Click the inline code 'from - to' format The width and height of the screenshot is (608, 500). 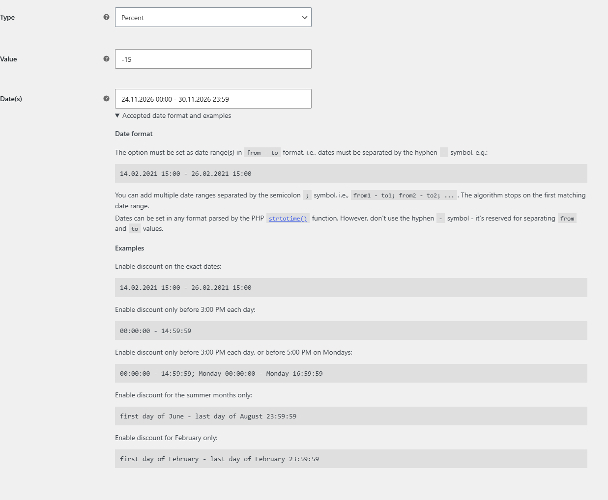pos(262,153)
